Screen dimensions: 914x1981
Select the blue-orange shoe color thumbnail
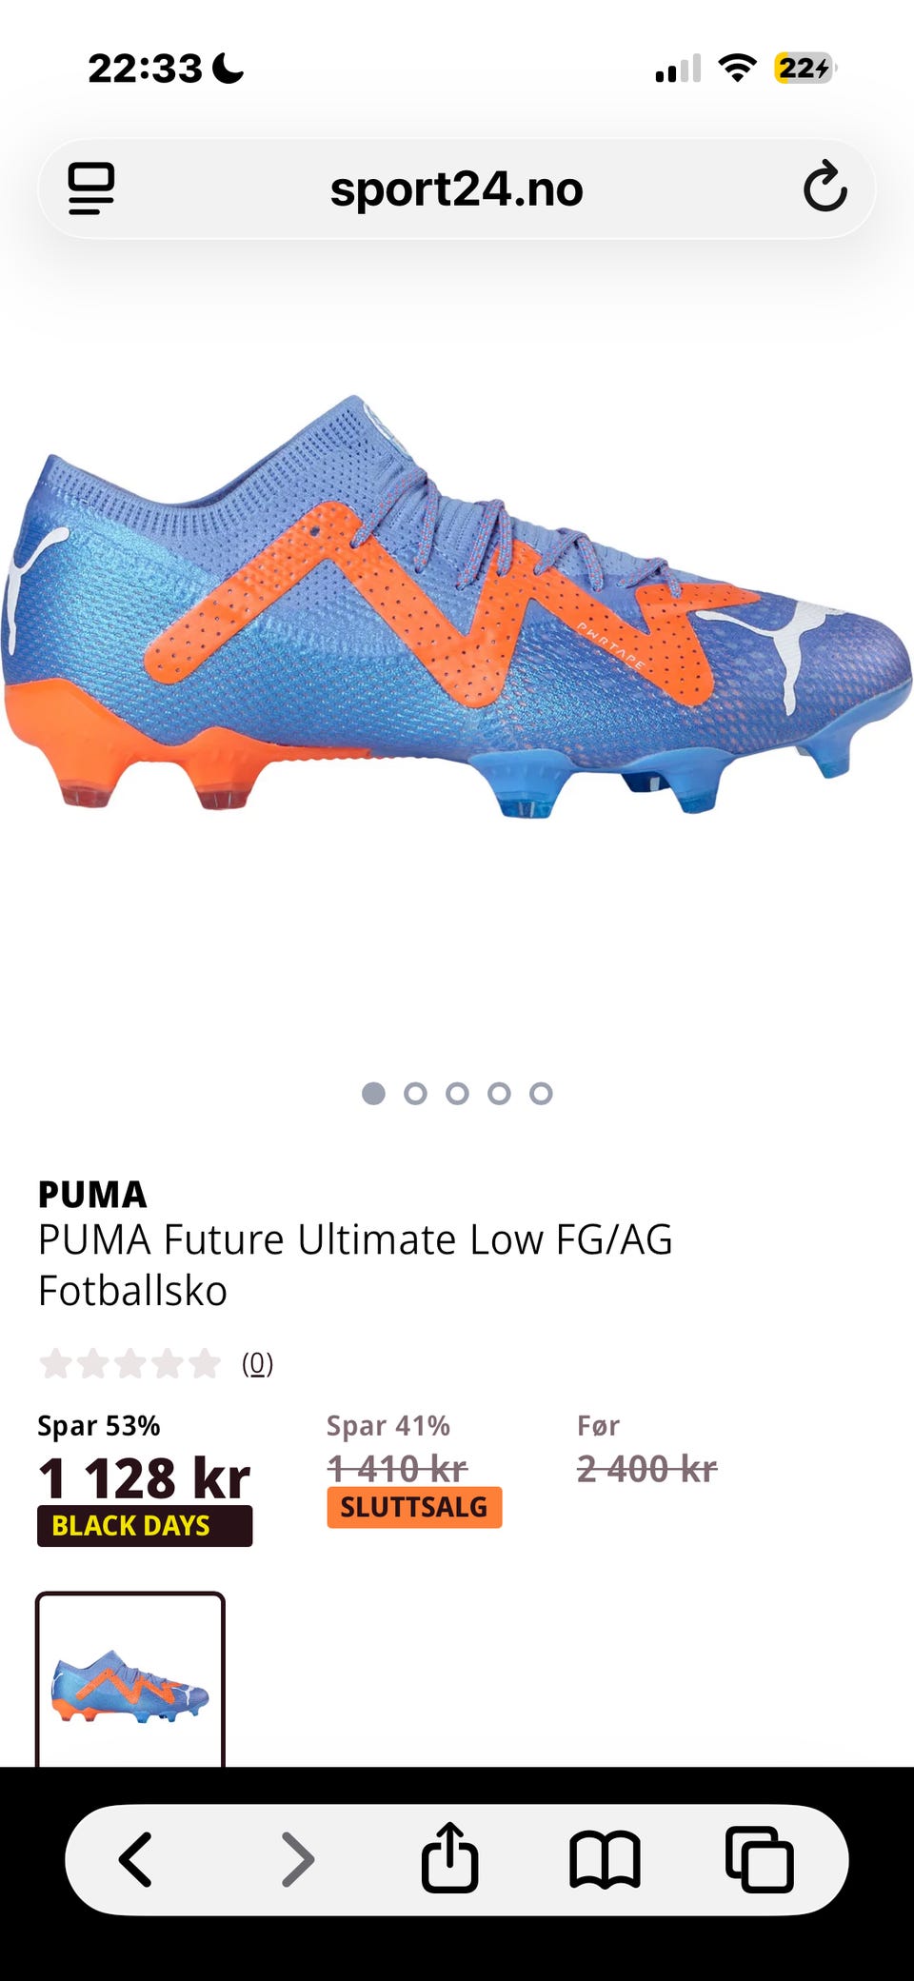pyautogui.click(x=130, y=1681)
